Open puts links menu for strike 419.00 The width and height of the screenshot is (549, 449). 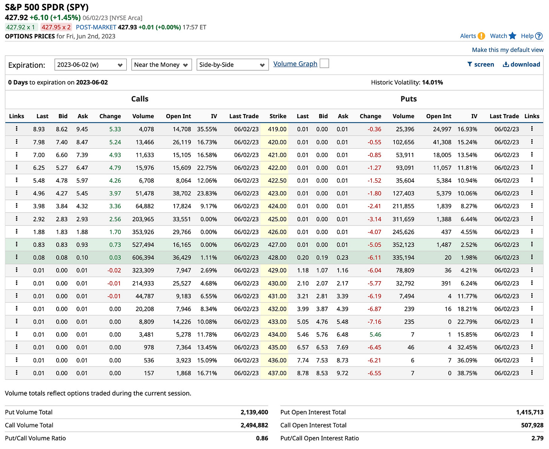pyautogui.click(x=532, y=129)
